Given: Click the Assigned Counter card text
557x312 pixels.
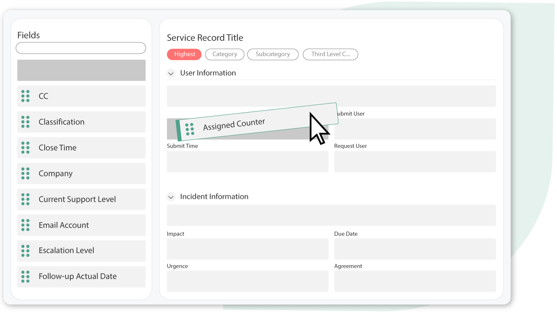Looking at the screenshot, I should pos(234,124).
